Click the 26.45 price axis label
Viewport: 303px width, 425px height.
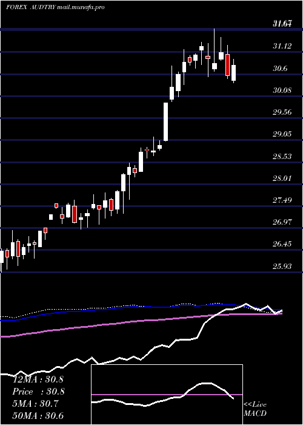pyautogui.click(x=282, y=244)
